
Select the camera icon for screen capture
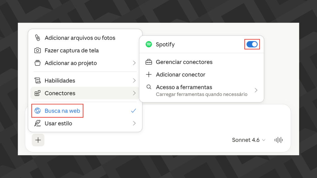38,50
